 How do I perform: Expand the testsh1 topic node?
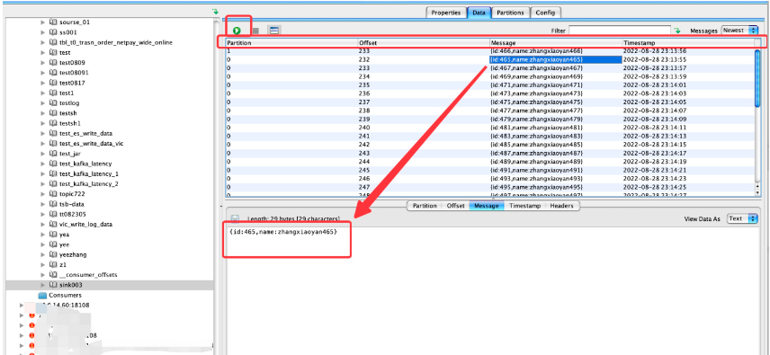42,123
